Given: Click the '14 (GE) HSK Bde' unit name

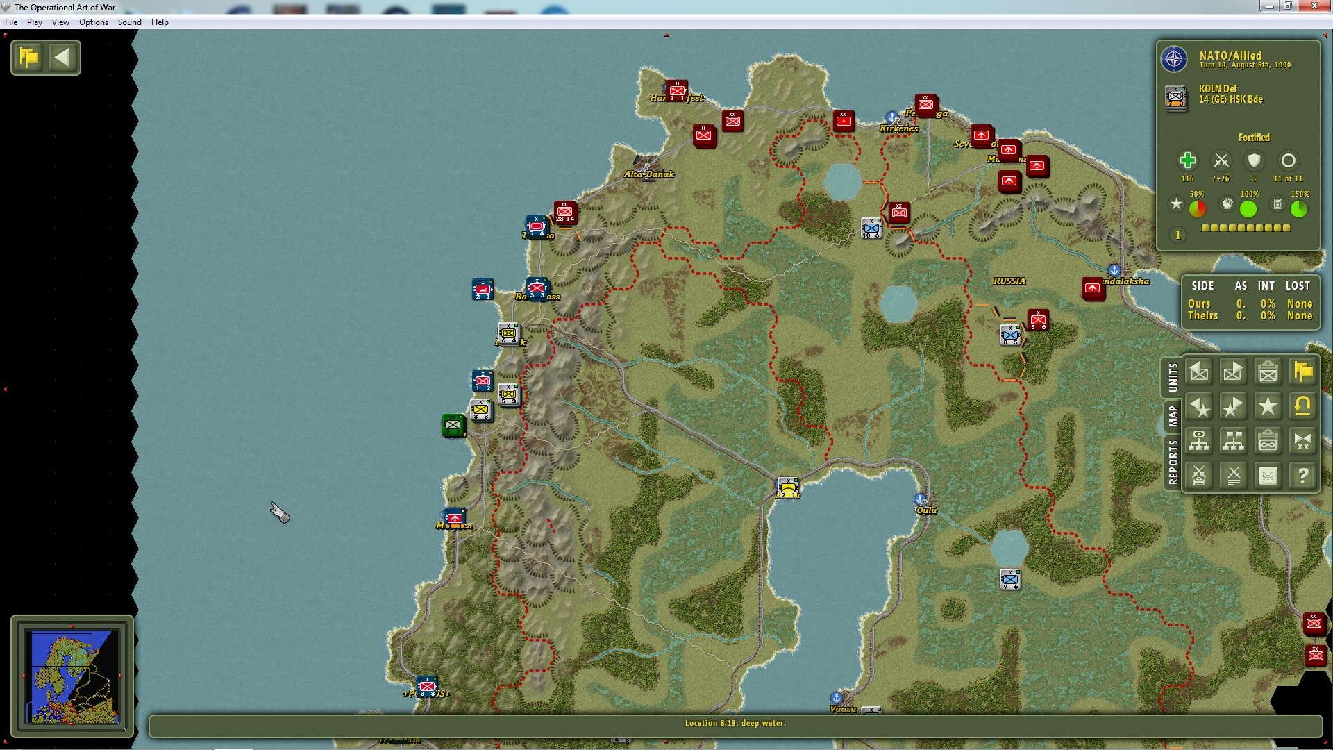Looking at the screenshot, I should click(1231, 99).
